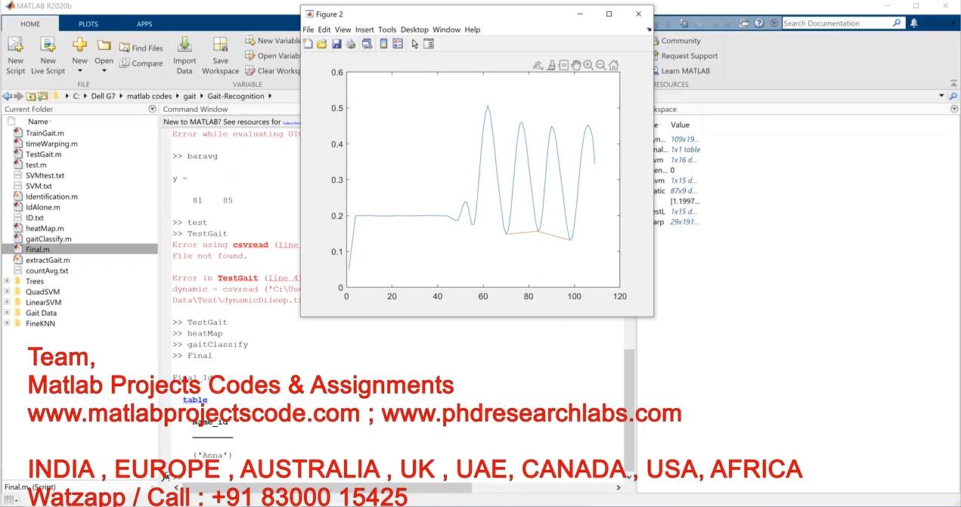Viewport: 961px width, 507px height.
Task: Open File menu in Figure 2
Action: 308,29
